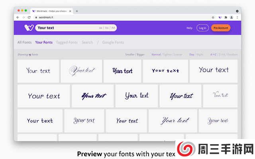The height and width of the screenshot is (159, 255).
Task: Set letter spacing to Tighter
Action: point(167,54)
